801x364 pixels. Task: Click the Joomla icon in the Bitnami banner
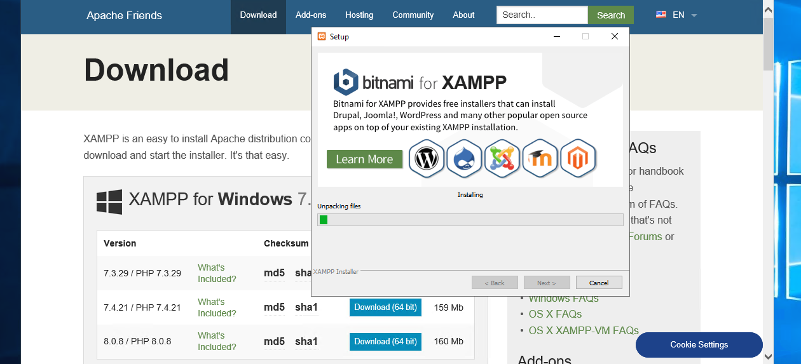click(x=502, y=158)
